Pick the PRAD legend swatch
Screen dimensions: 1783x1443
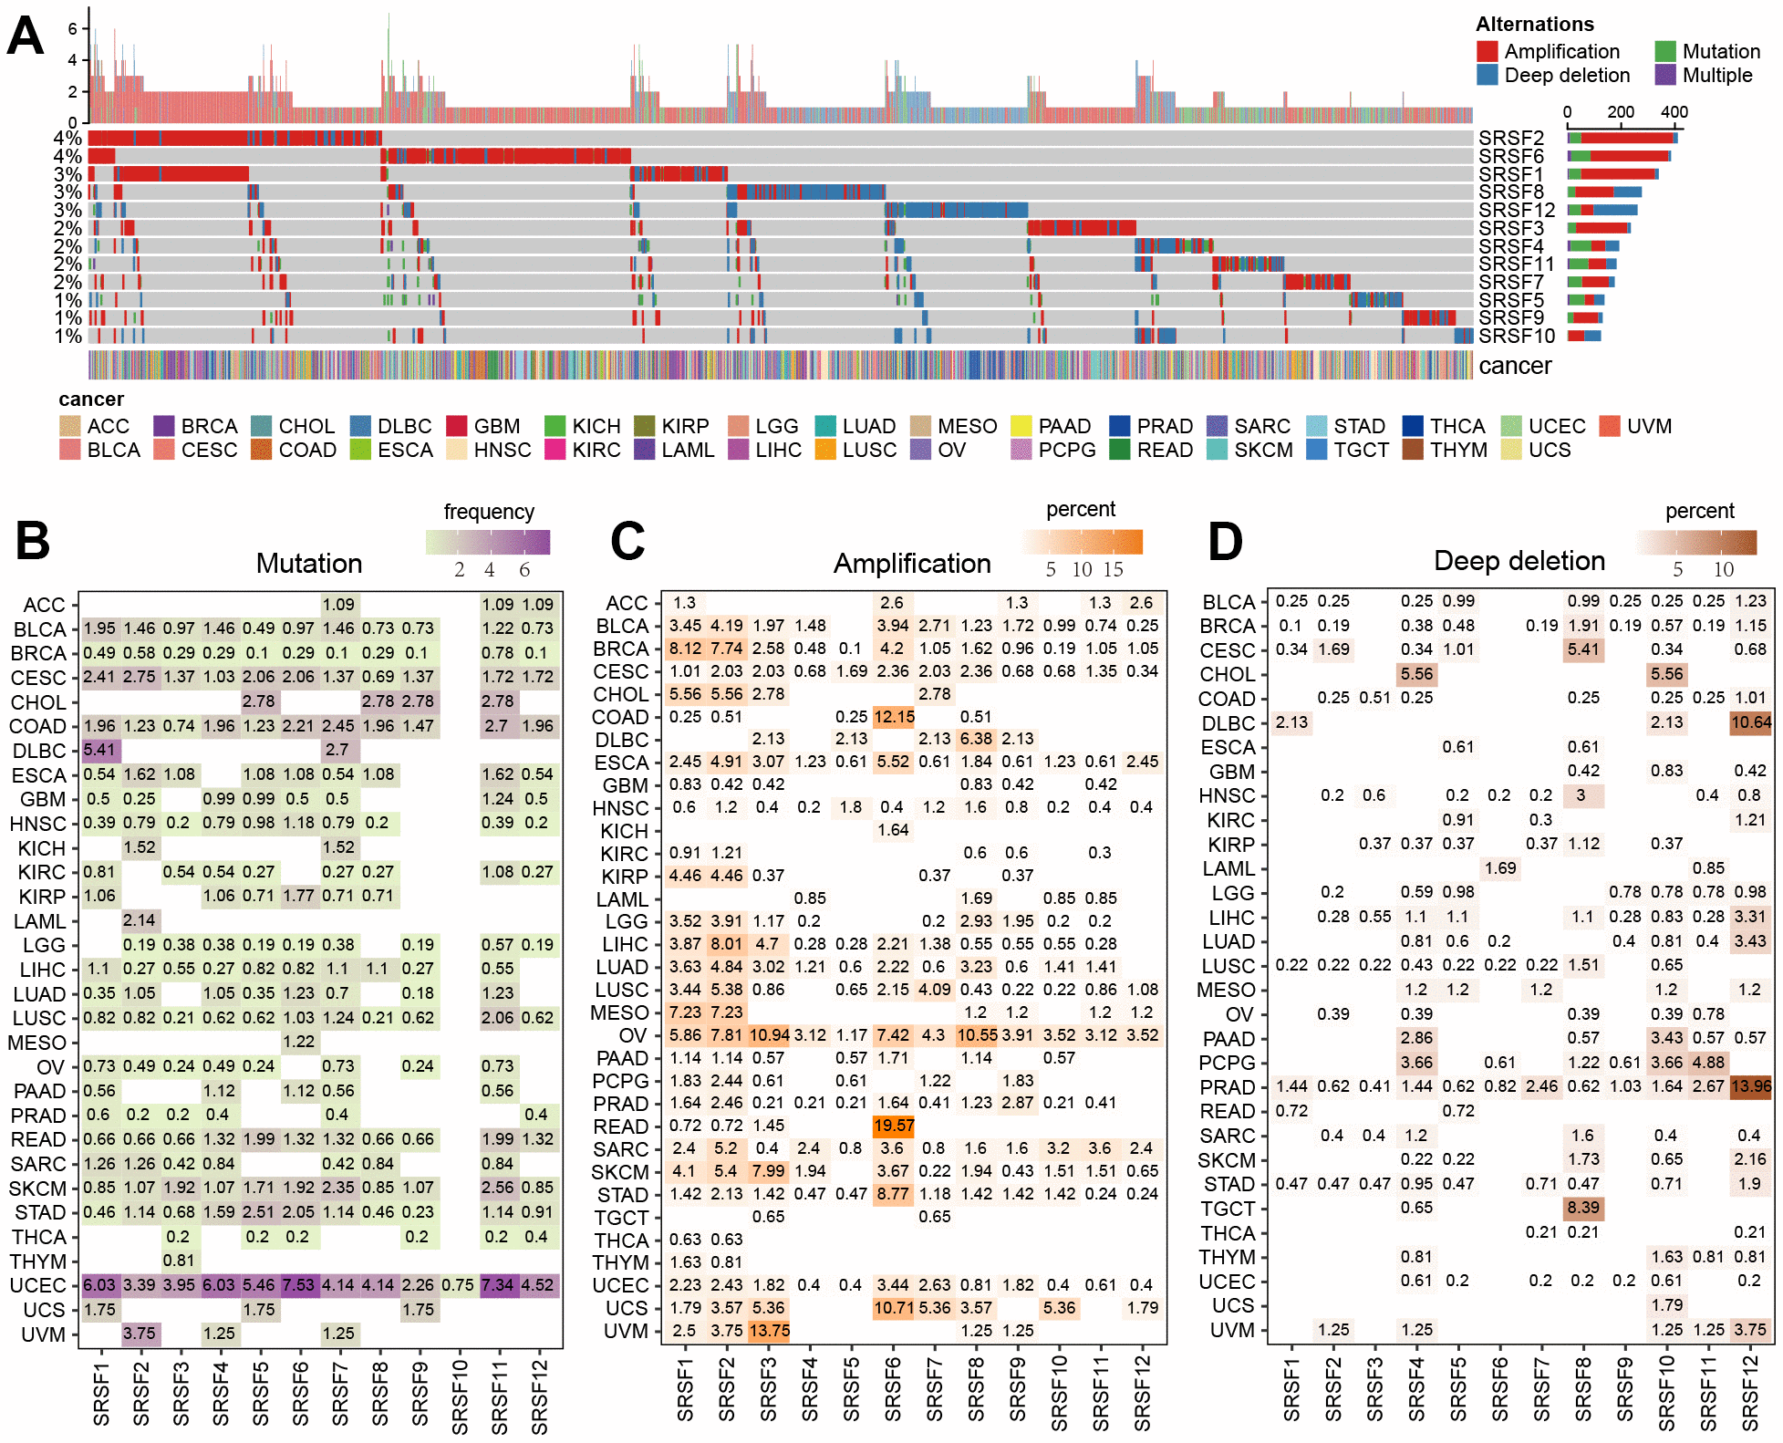[1120, 426]
